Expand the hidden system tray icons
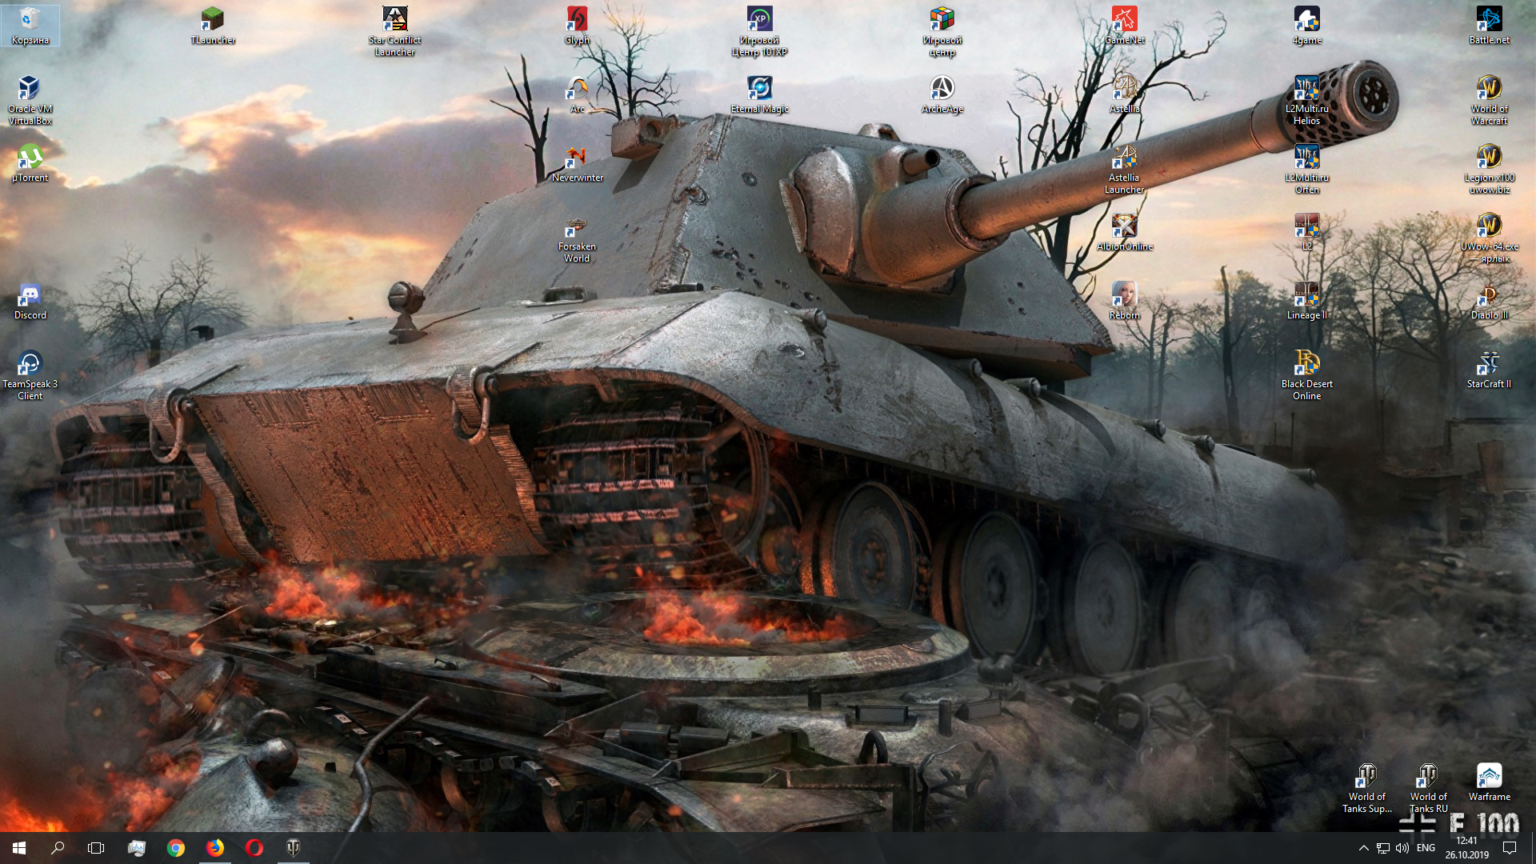Image resolution: width=1536 pixels, height=864 pixels. [x=1363, y=848]
